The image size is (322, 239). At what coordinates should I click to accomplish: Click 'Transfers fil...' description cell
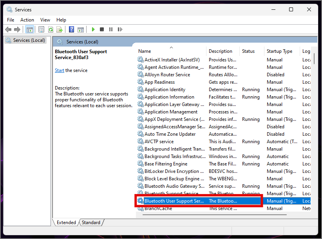[x=222, y=149]
